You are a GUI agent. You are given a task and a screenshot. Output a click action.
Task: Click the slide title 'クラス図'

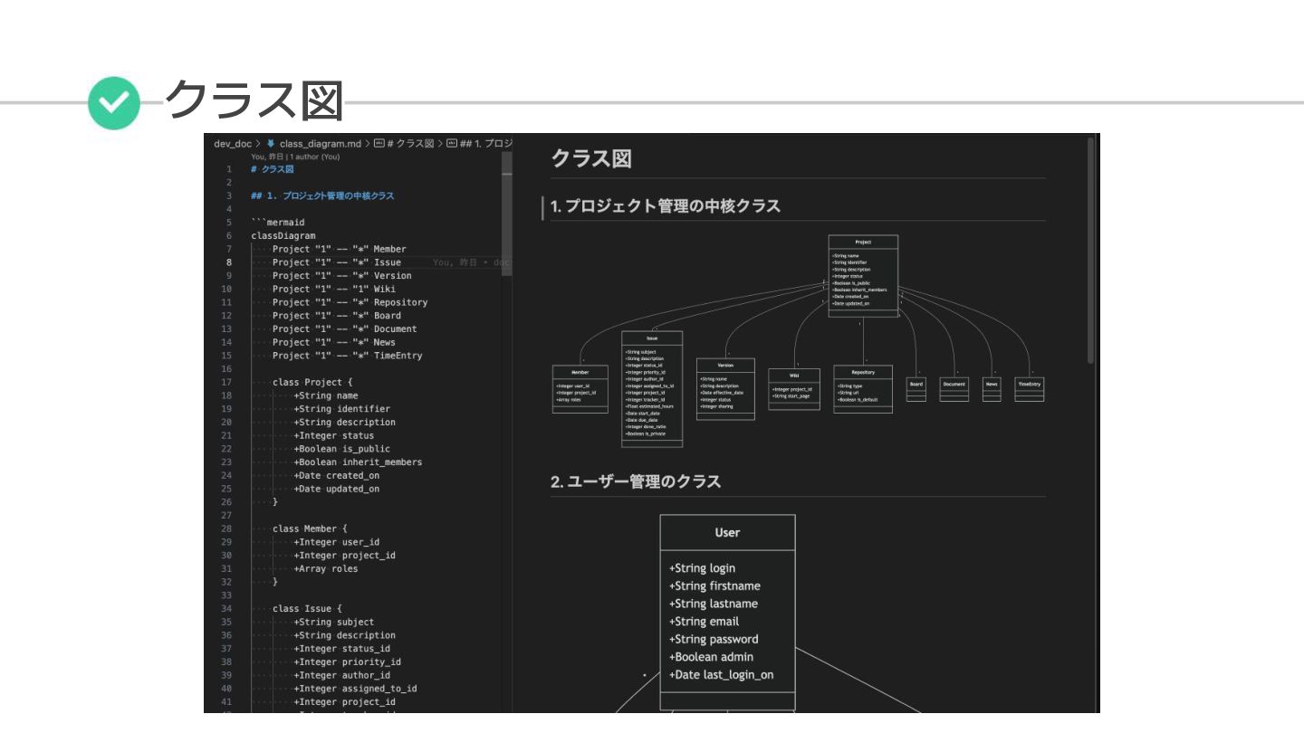tap(254, 101)
